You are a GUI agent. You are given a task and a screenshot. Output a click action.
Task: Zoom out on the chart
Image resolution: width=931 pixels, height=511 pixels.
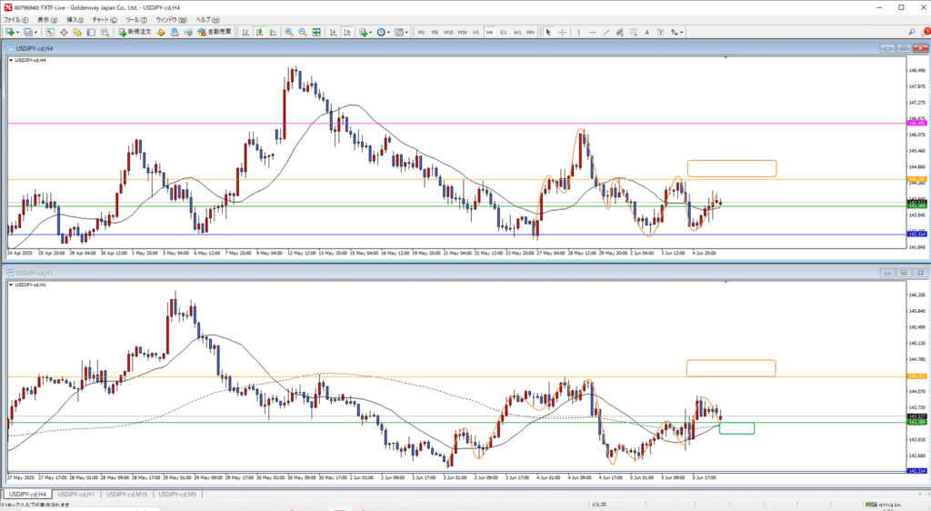click(x=302, y=32)
